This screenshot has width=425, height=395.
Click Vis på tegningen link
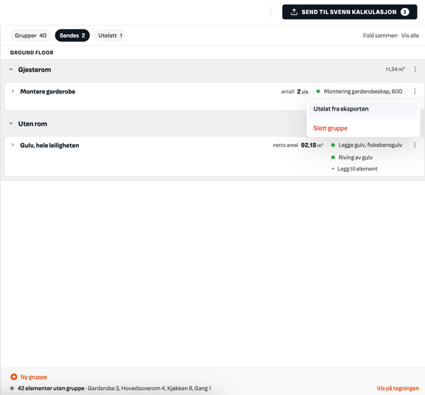point(398,388)
